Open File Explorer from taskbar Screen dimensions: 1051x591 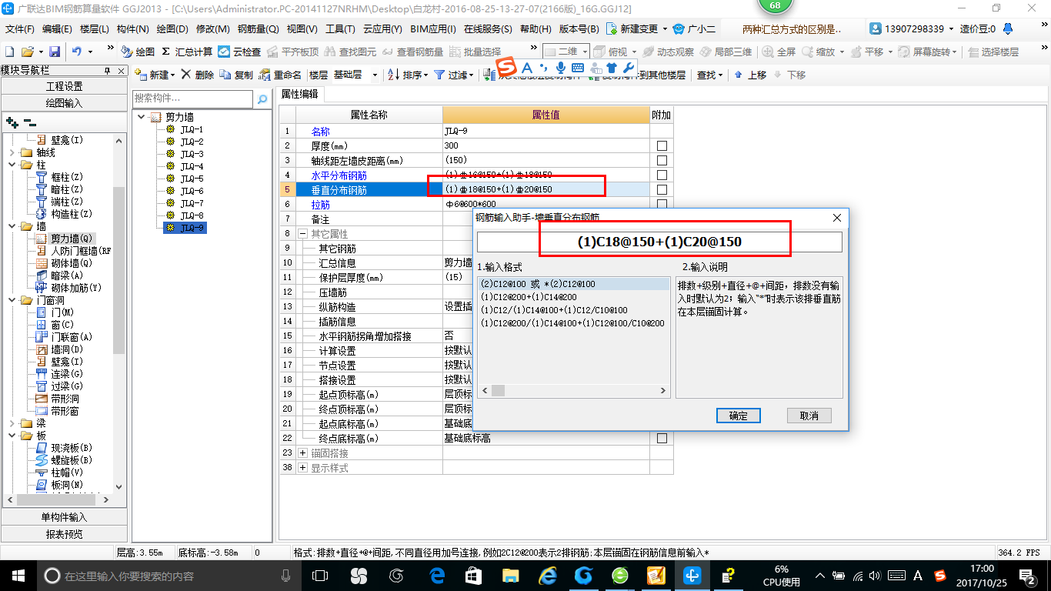[x=510, y=576]
